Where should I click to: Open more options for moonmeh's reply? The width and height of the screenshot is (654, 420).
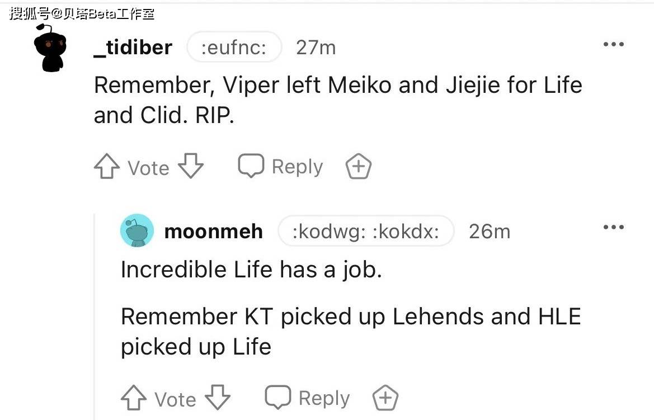(x=613, y=227)
